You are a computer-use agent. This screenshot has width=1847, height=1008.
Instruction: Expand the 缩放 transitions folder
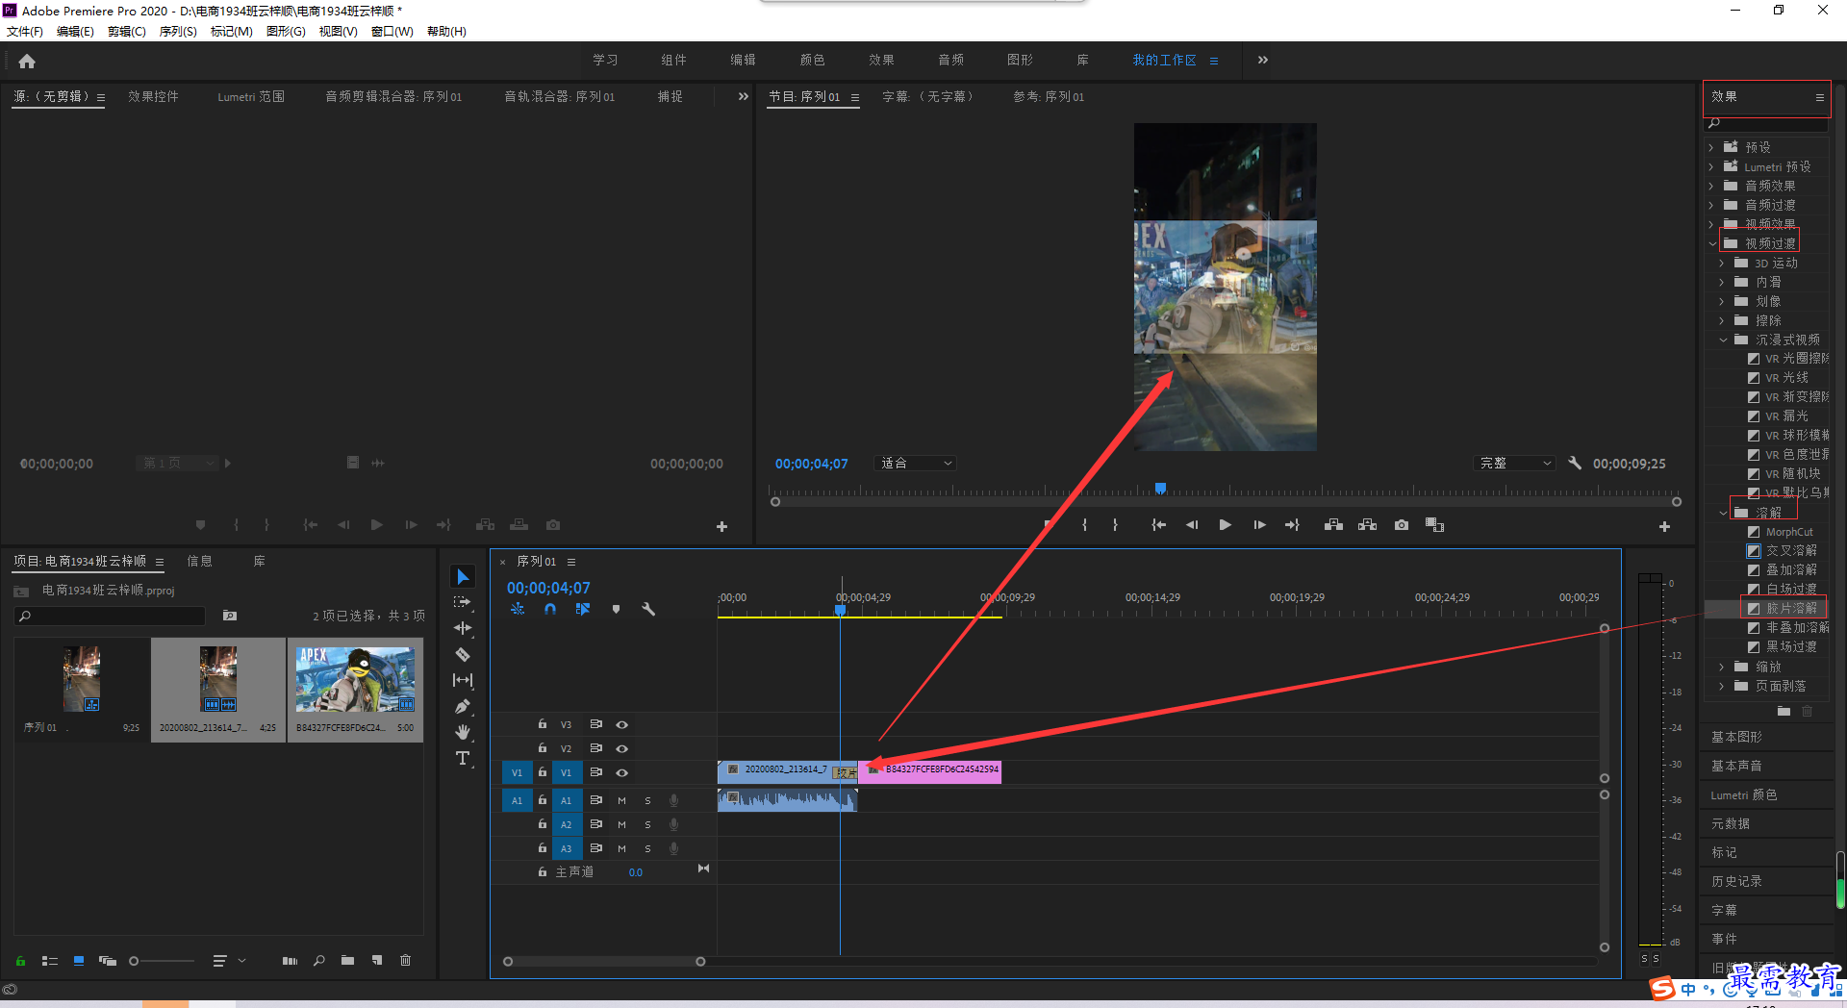(x=1722, y=667)
